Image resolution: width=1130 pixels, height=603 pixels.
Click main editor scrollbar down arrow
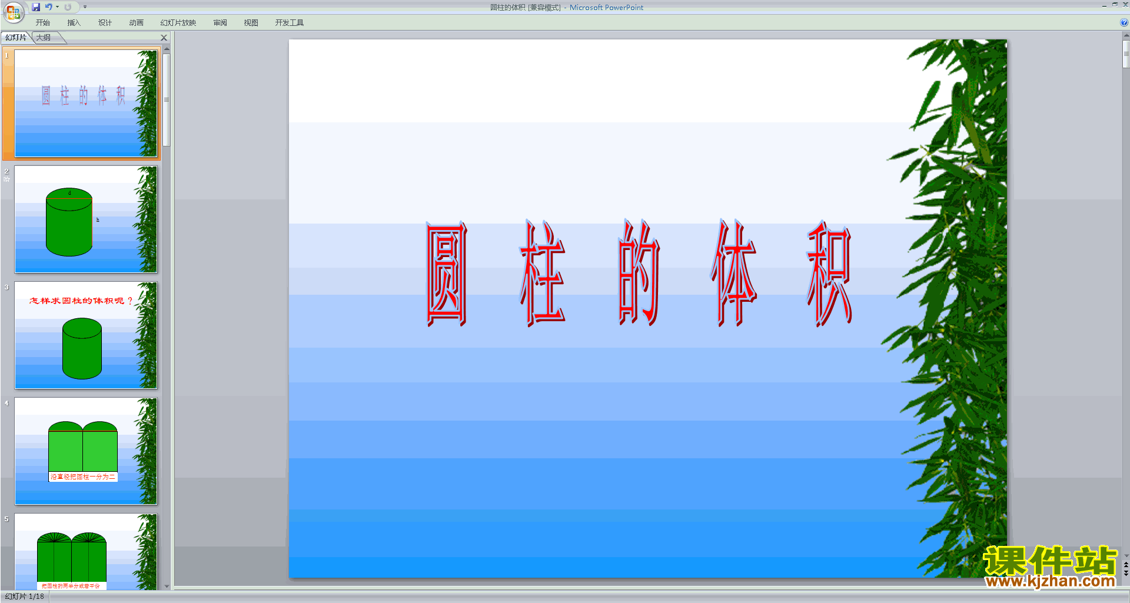point(1126,555)
